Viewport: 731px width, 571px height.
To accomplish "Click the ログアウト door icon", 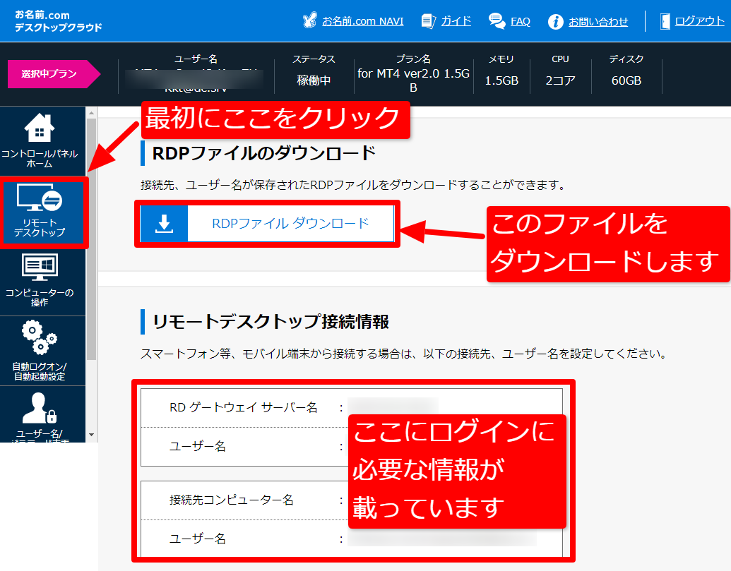I will point(665,21).
